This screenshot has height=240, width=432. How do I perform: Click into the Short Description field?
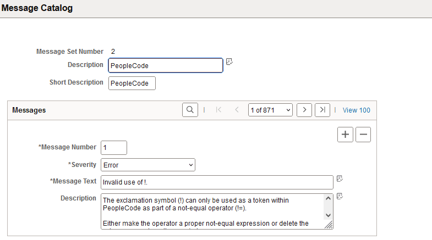132,83
